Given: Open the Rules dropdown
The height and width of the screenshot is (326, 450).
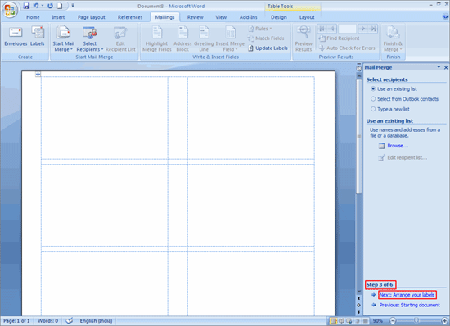Looking at the screenshot, I should point(260,29).
